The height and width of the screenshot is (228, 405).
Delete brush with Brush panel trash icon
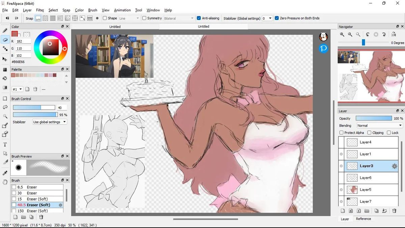(41, 217)
